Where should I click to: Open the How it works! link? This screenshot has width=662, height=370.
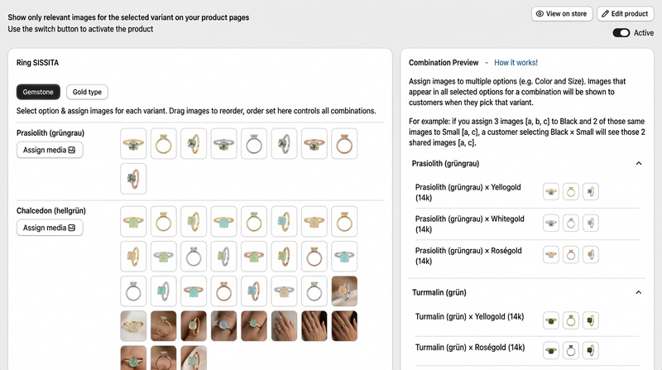click(516, 62)
